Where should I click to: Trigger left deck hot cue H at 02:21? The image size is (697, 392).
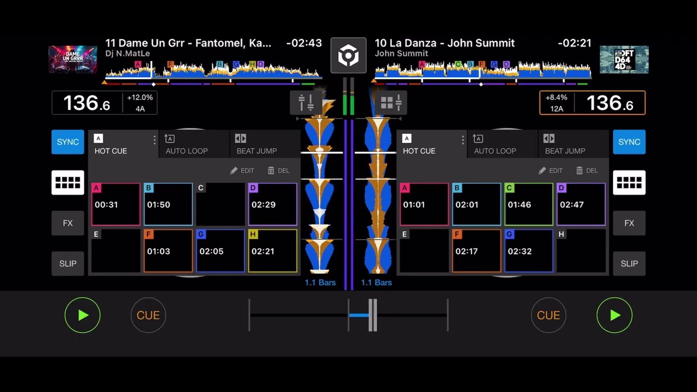pyautogui.click(x=273, y=251)
